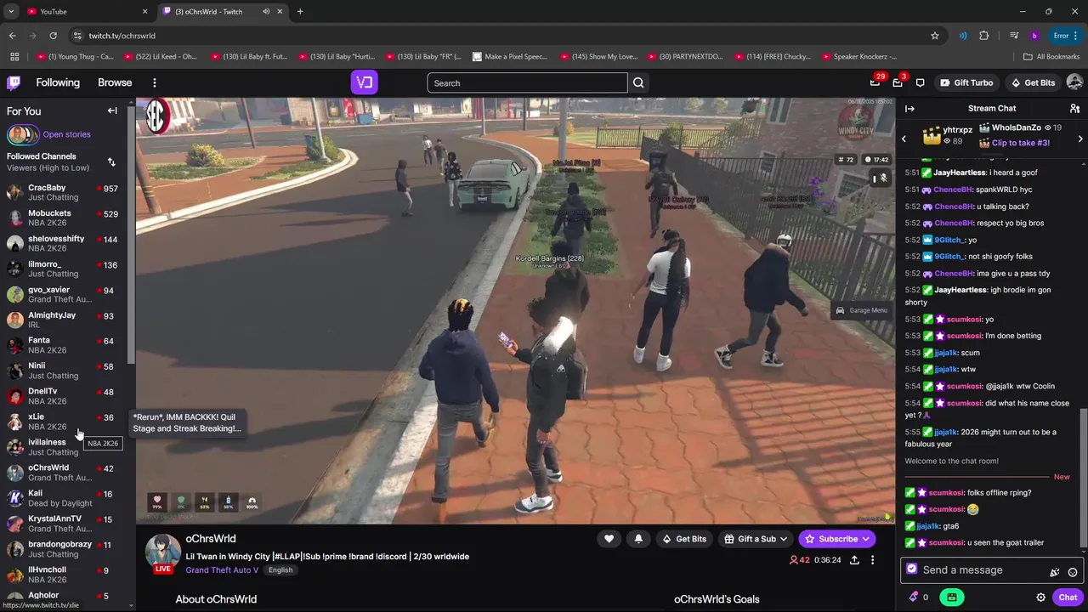Open the chat community users list icon
The height and width of the screenshot is (612, 1088).
coord(1074,109)
